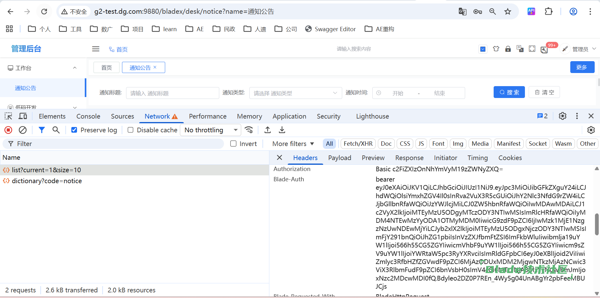Enable the Disable cache checkbox
Screen dimensions: 600x298
(130, 130)
